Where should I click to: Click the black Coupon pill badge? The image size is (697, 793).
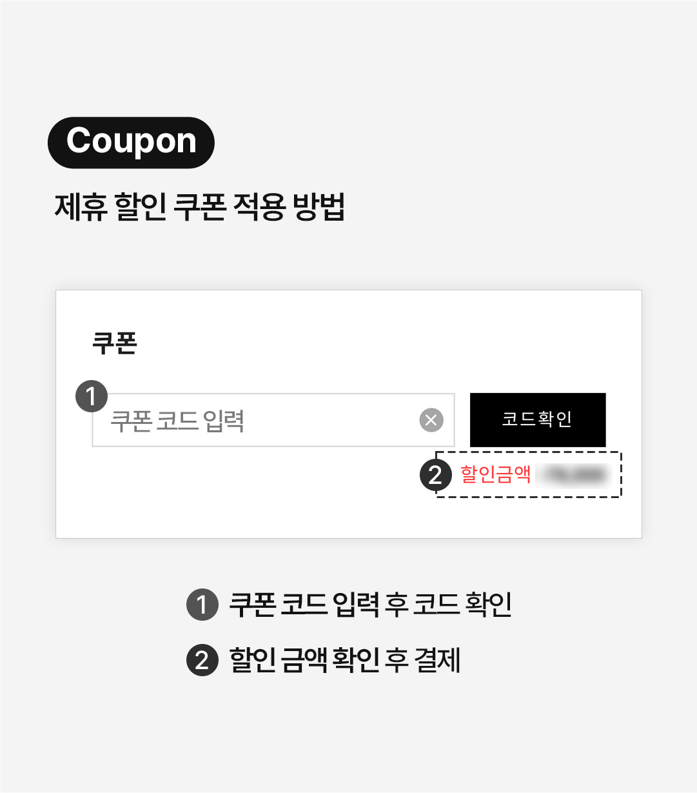[x=131, y=142]
